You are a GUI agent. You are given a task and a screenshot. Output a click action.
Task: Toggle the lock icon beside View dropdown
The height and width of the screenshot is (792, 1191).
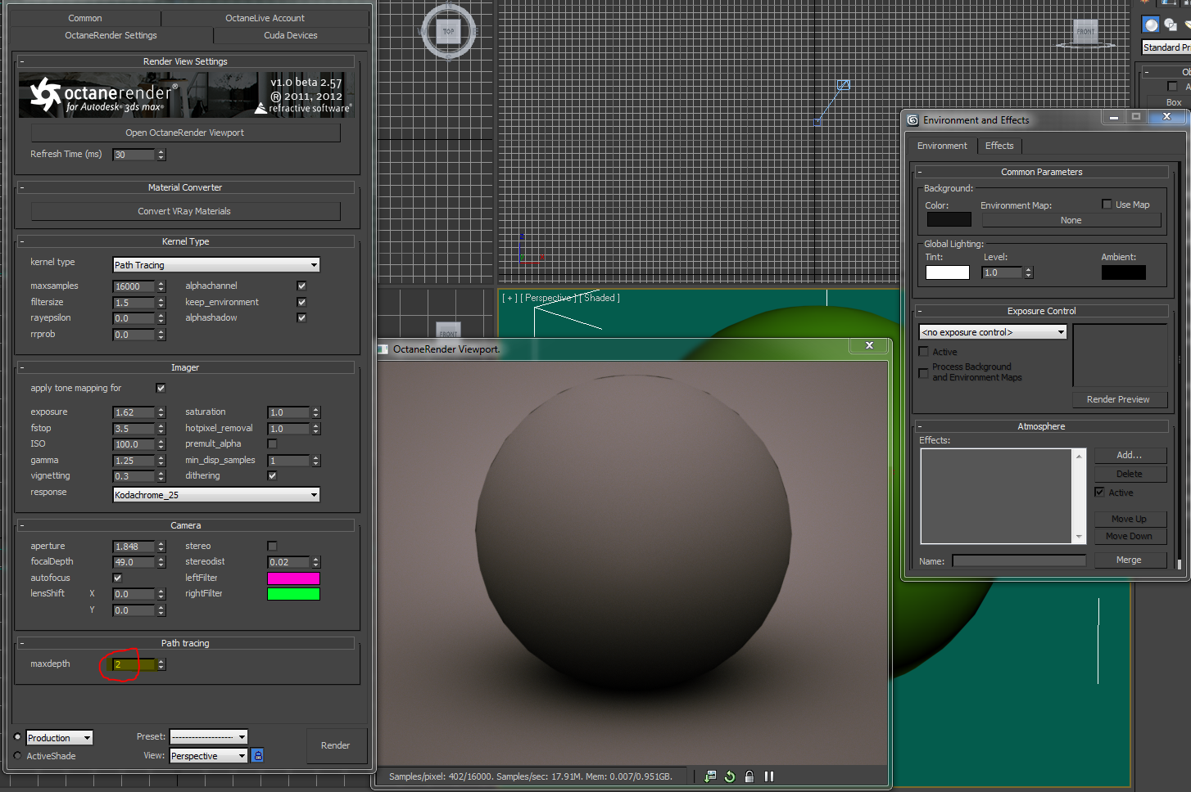[258, 756]
